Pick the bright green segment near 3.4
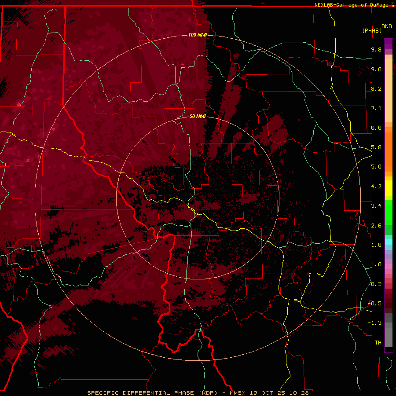 389,213
